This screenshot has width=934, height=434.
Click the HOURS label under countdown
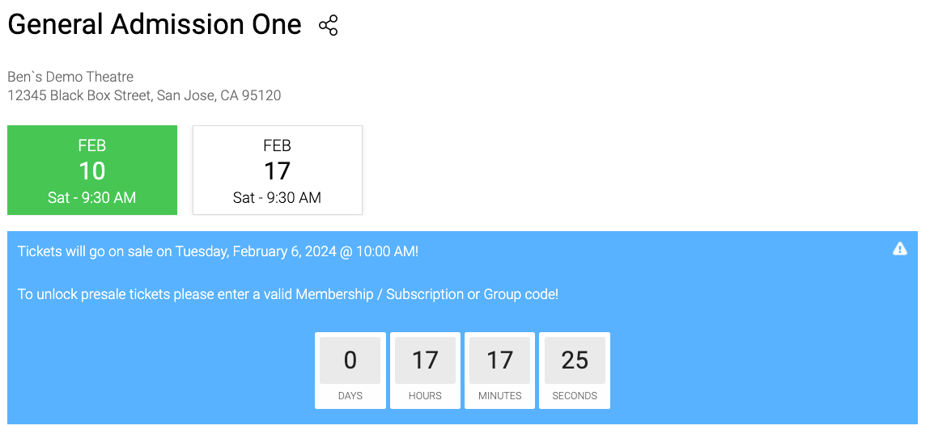[425, 396]
